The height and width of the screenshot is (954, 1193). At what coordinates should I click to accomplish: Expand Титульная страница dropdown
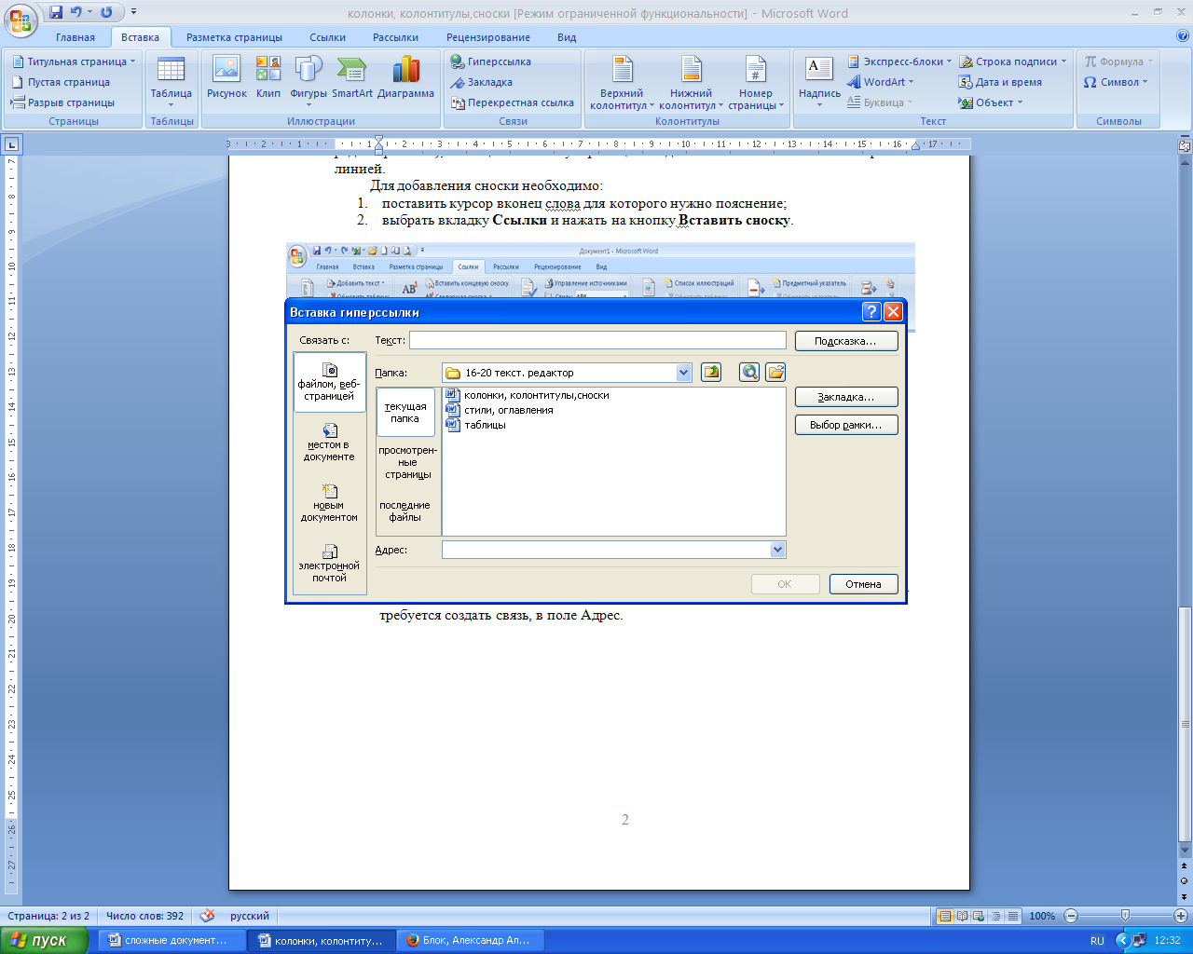point(132,61)
